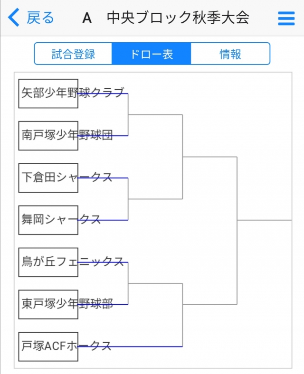Click bracket connector joining 矢部 and 南戸塚
This screenshot has width=304, height=374.
point(128,114)
